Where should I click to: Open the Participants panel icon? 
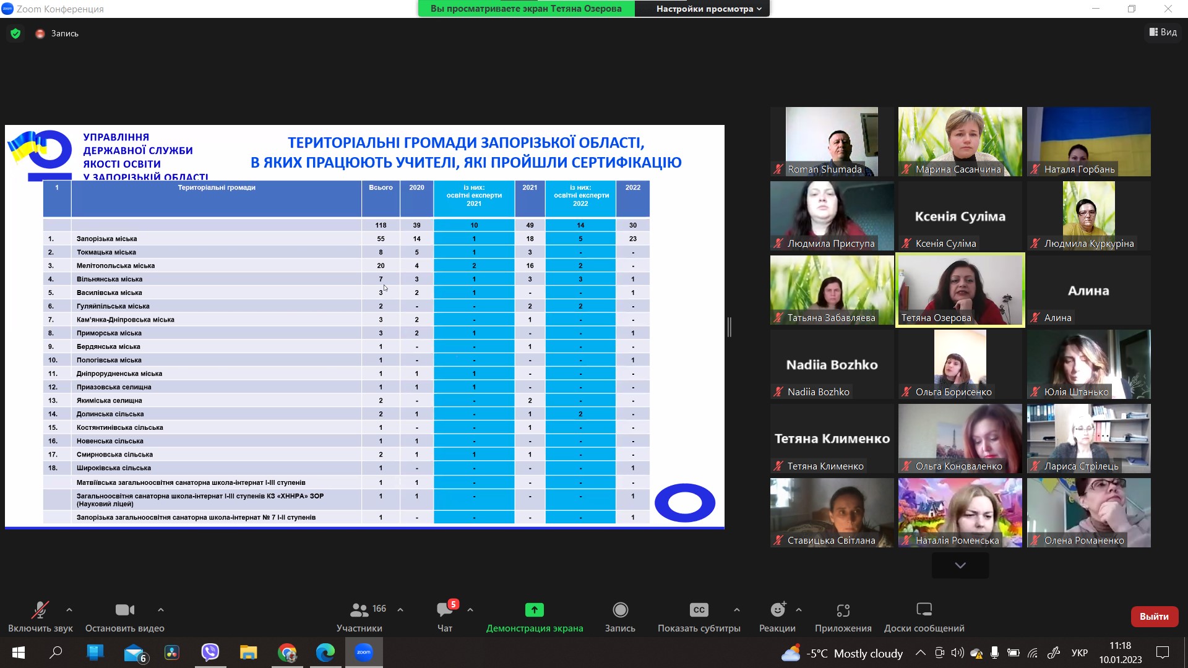click(x=359, y=610)
